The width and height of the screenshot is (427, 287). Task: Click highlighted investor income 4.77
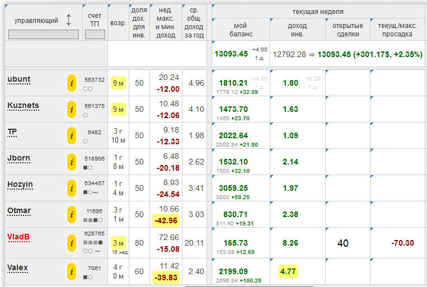[288, 271]
